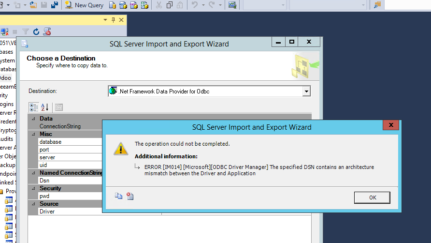The image size is (431, 243).
Task: Open the Destination provider dropdown
Action: tap(305, 91)
